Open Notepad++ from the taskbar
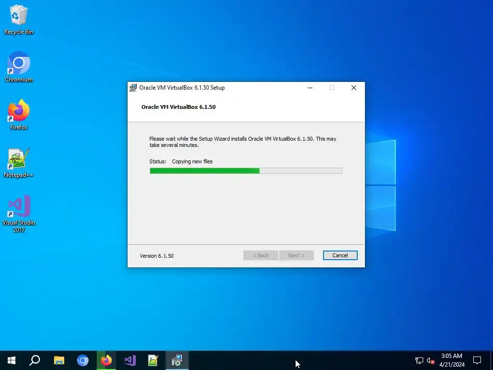The height and width of the screenshot is (370, 493). point(153,360)
